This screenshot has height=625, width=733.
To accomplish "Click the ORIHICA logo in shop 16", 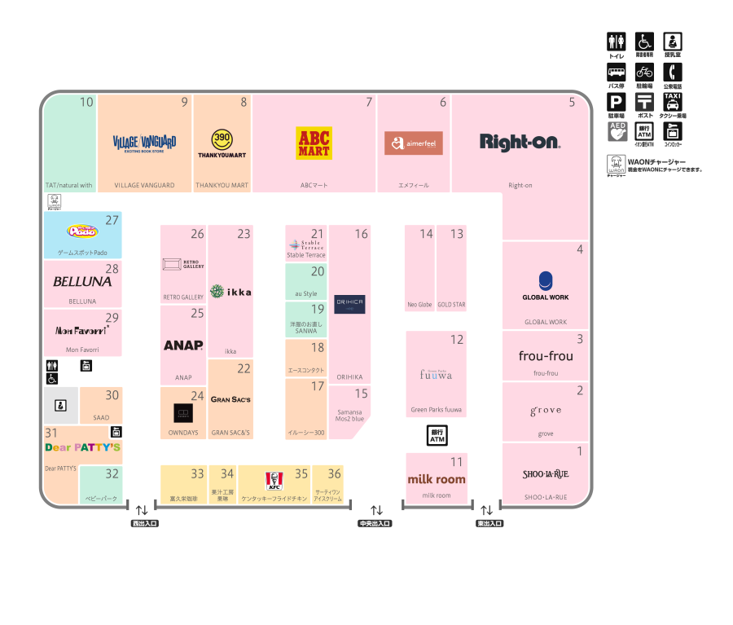I will [349, 304].
